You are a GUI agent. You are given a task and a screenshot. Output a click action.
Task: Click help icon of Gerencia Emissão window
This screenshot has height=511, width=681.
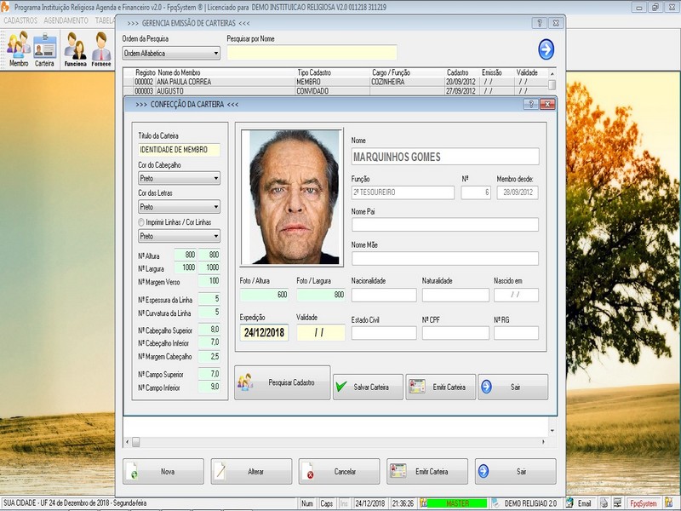540,23
